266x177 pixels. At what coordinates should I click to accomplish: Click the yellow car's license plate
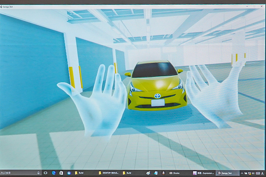point(158,103)
